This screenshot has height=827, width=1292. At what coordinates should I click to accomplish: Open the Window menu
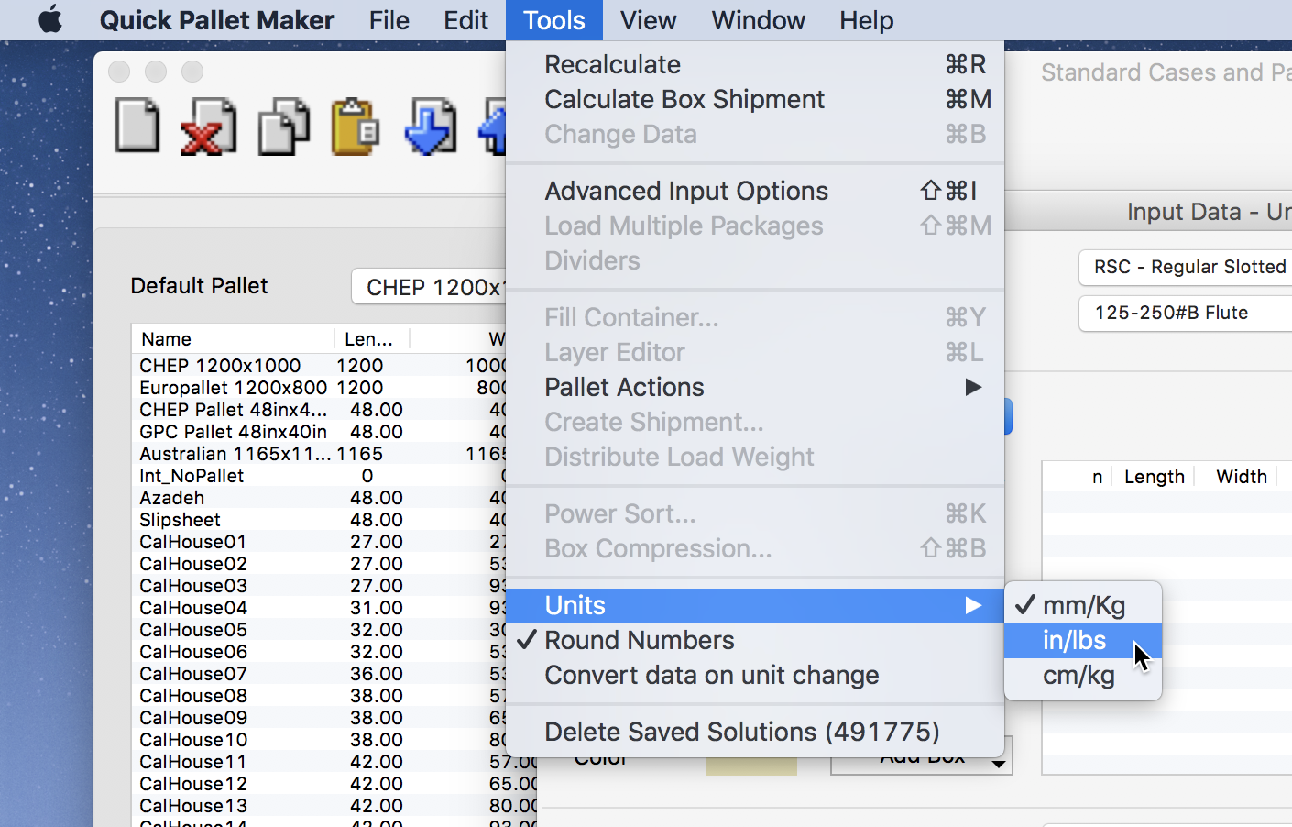tap(759, 20)
